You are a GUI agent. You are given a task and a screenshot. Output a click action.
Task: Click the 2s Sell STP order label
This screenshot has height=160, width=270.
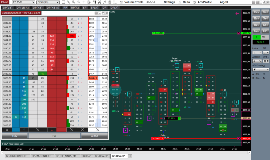coord(157,138)
